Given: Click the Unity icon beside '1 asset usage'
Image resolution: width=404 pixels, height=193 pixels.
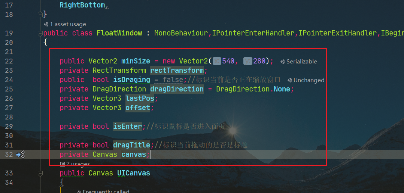Looking at the screenshot, I should click(x=46, y=24).
